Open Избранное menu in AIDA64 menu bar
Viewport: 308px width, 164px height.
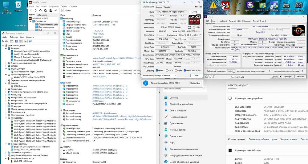(x=54, y=6)
